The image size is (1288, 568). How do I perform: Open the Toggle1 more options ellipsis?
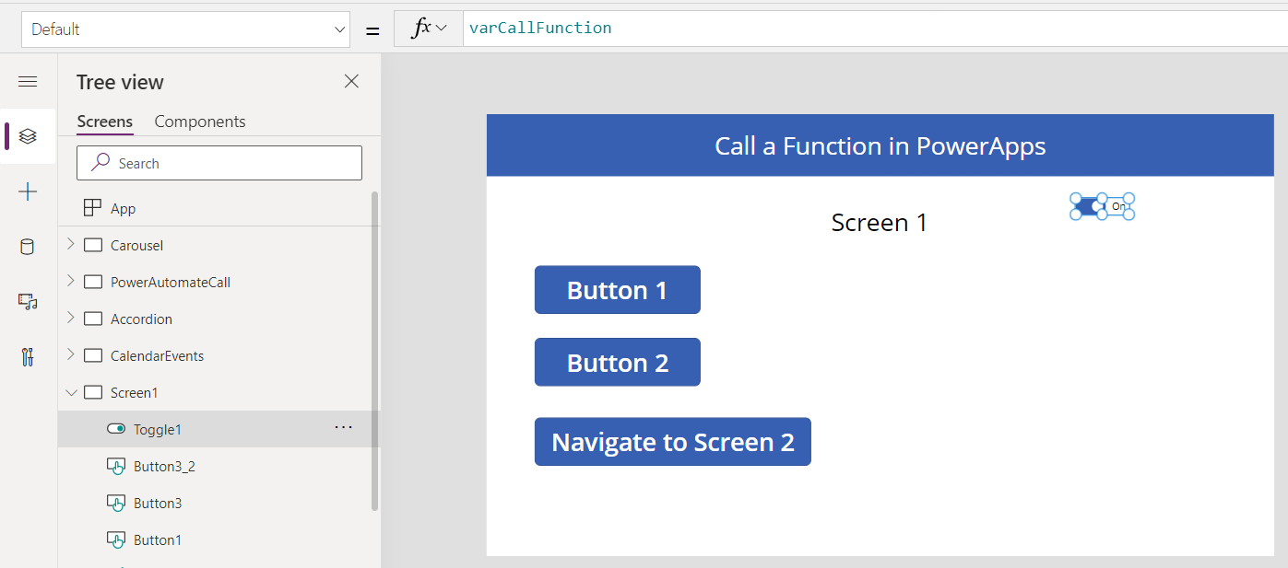(343, 428)
